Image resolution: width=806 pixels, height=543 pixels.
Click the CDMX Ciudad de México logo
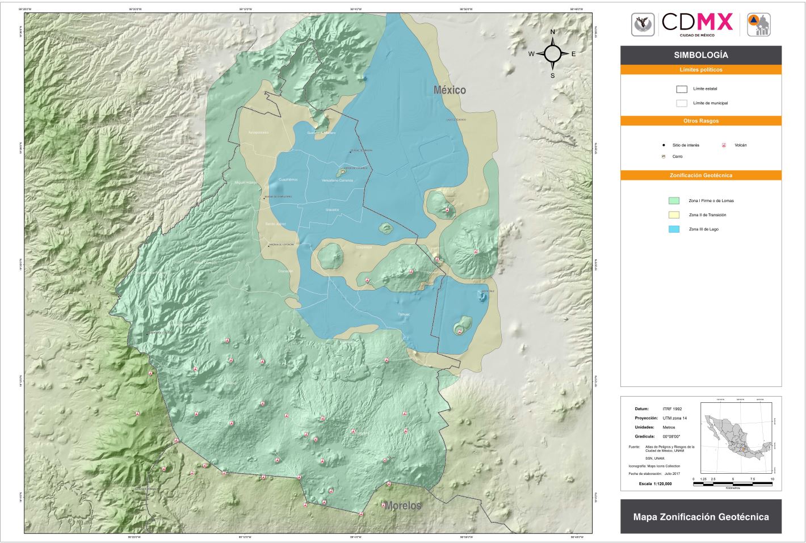click(x=697, y=24)
